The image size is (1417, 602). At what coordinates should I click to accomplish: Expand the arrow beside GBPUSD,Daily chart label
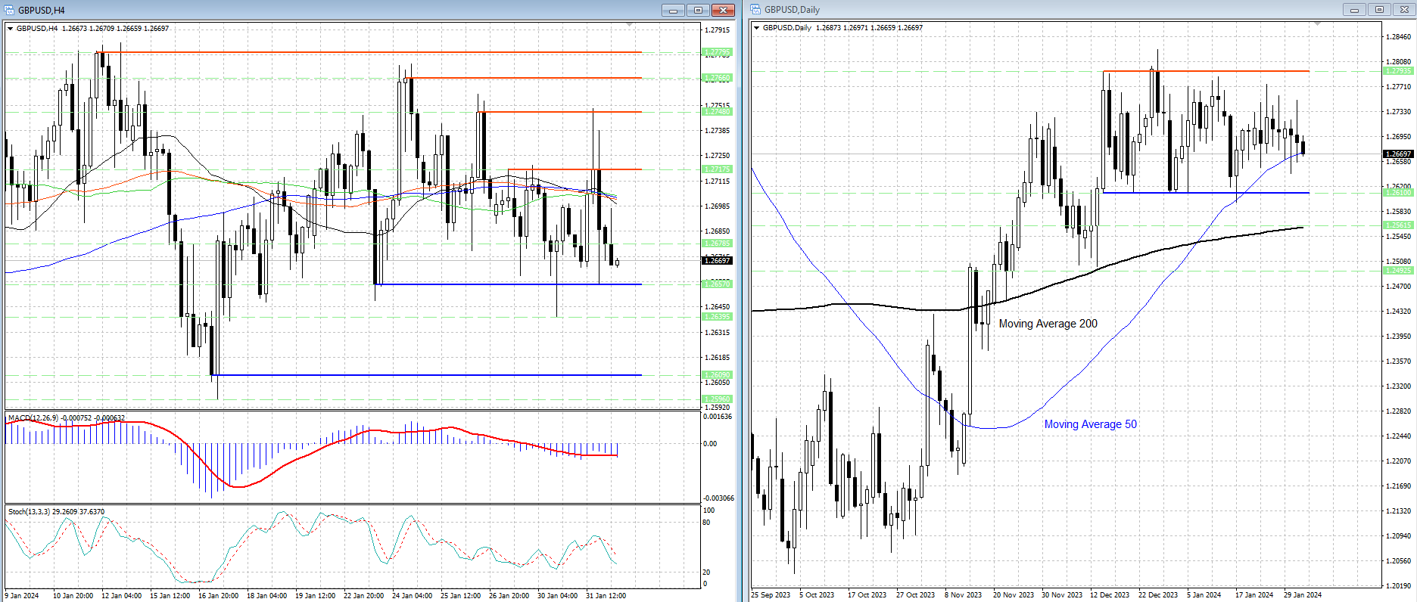(756, 28)
